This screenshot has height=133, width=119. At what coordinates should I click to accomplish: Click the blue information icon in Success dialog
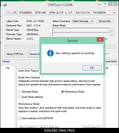pos(50,53)
